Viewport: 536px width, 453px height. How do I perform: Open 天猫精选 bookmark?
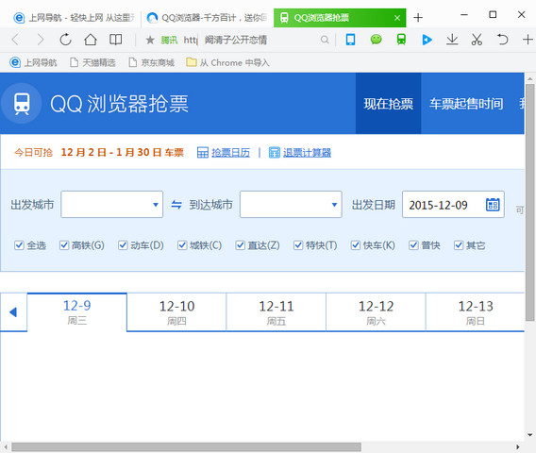(x=92, y=62)
